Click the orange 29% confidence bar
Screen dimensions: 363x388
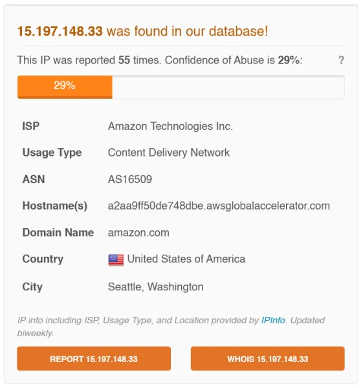65,87
